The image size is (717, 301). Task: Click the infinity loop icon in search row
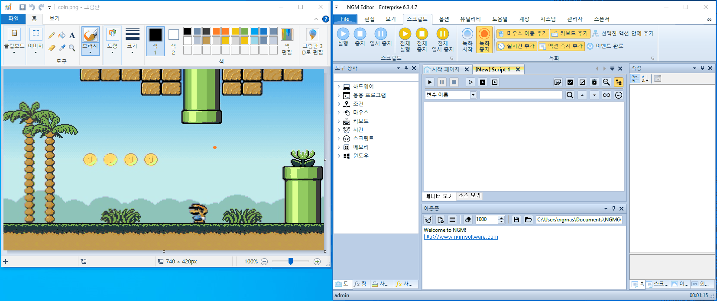click(607, 95)
